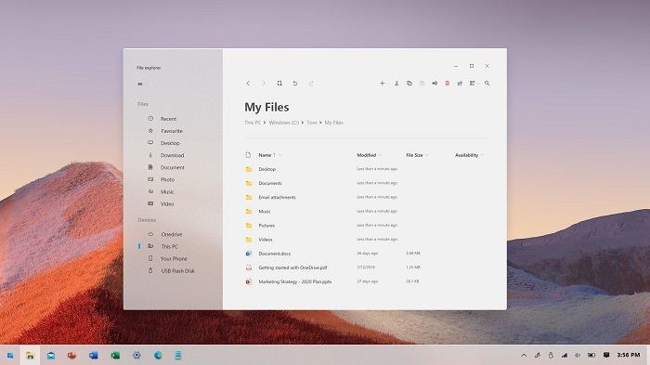Click the red delete trash icon
650x365 pixels.
(448, 84)
